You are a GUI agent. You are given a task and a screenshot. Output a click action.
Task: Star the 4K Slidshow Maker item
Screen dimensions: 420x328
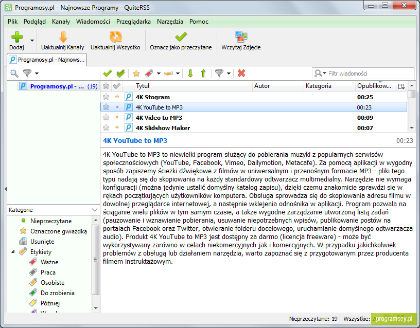(106, 127)
